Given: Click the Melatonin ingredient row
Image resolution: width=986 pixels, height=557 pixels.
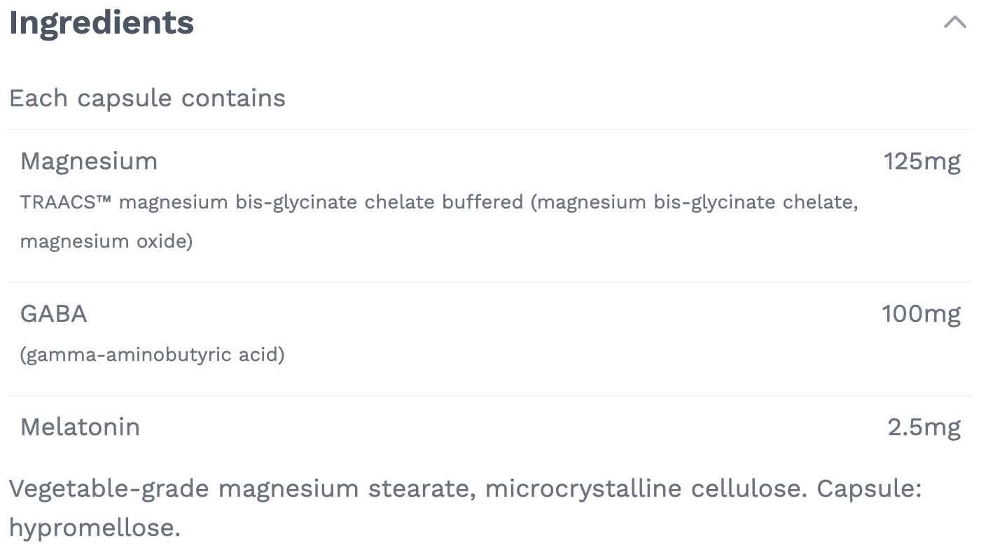Looking at the screenshot, I should [81, 427].
